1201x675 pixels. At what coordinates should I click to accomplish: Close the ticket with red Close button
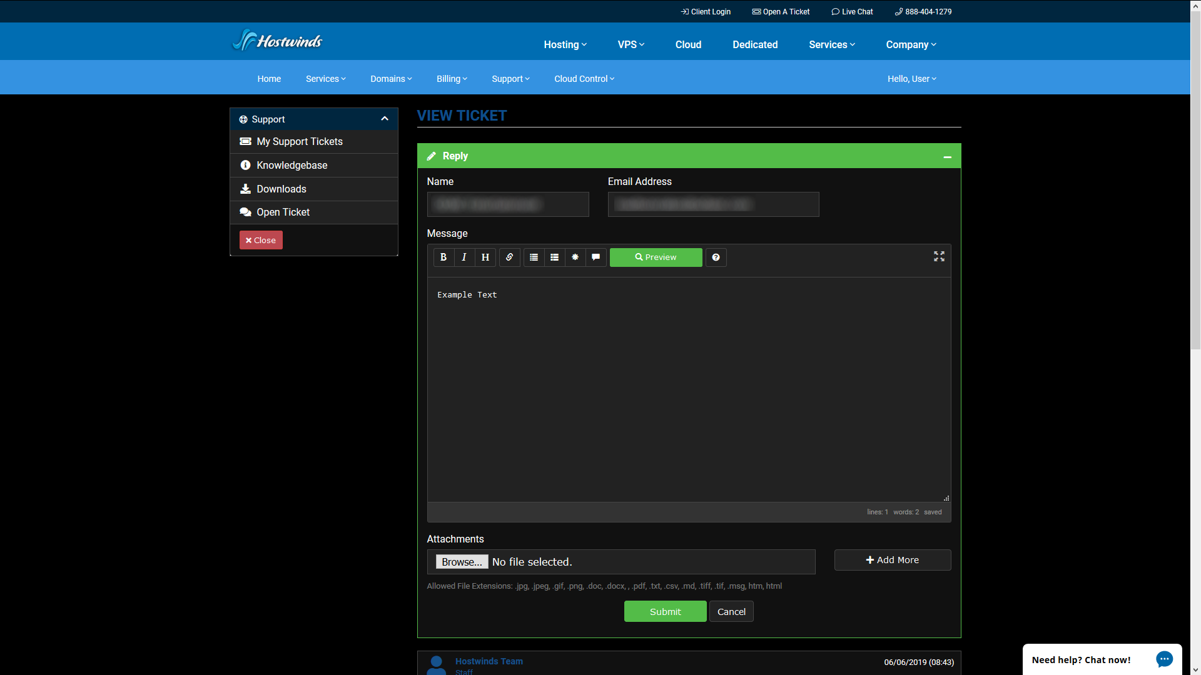[261, 240]
